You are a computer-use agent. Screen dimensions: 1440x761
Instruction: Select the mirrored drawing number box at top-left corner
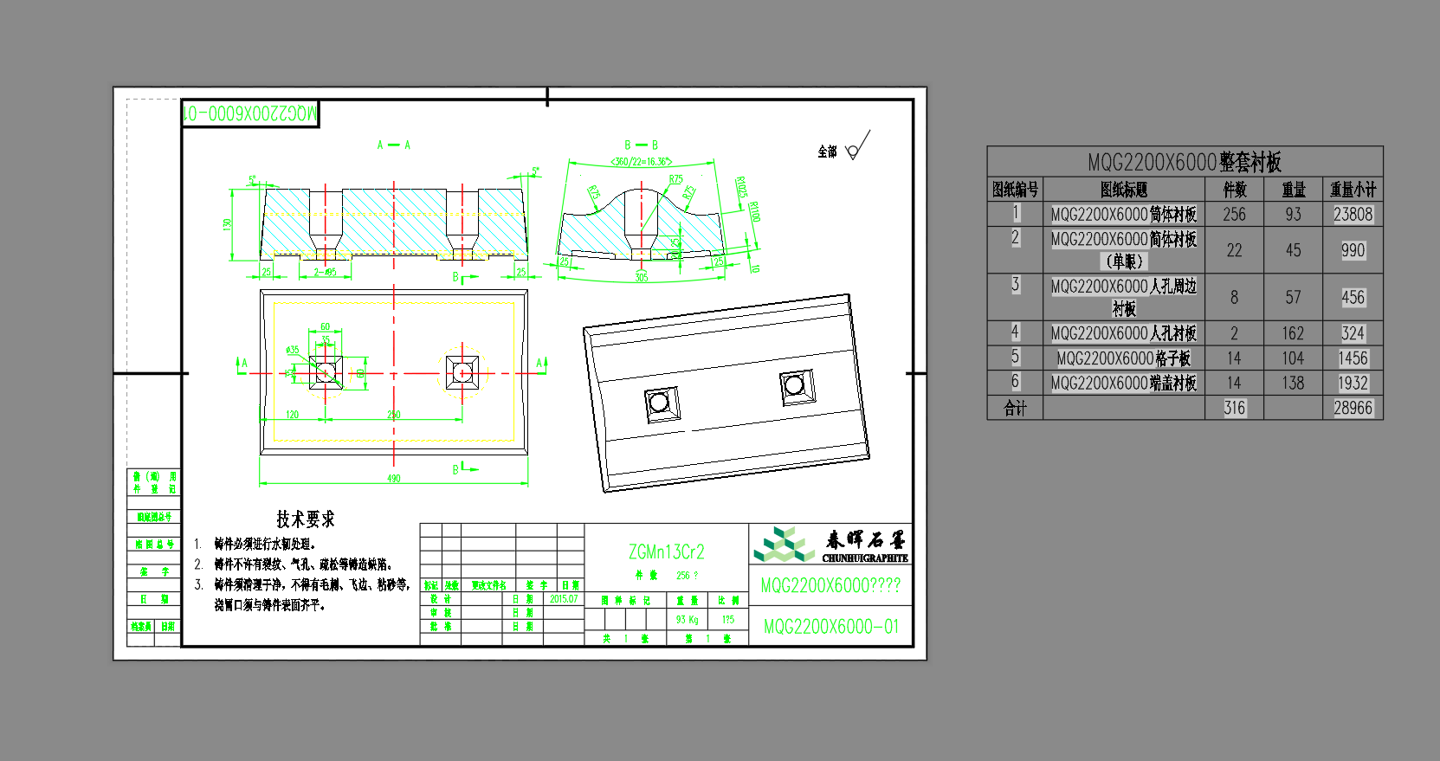250,113
